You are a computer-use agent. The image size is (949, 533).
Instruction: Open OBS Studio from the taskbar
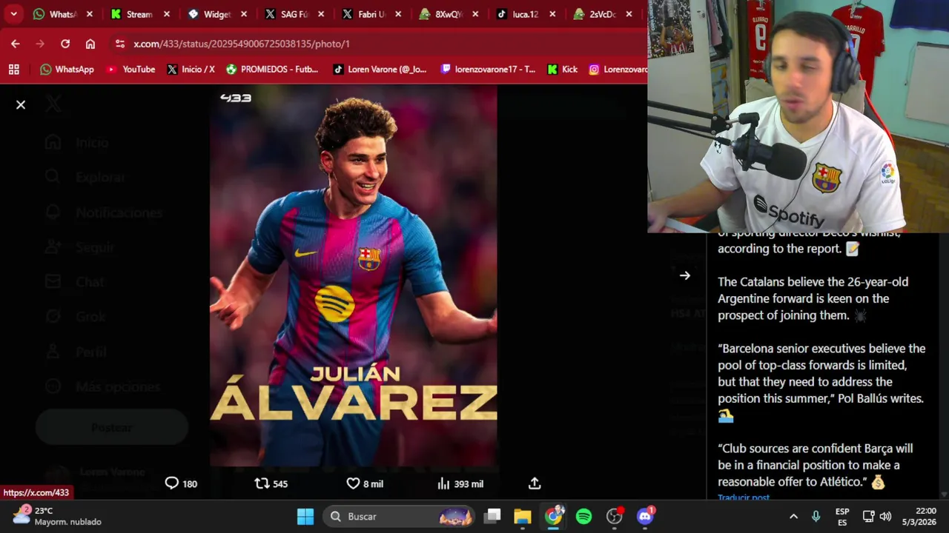pyautogui.click(x=615, y=516)
